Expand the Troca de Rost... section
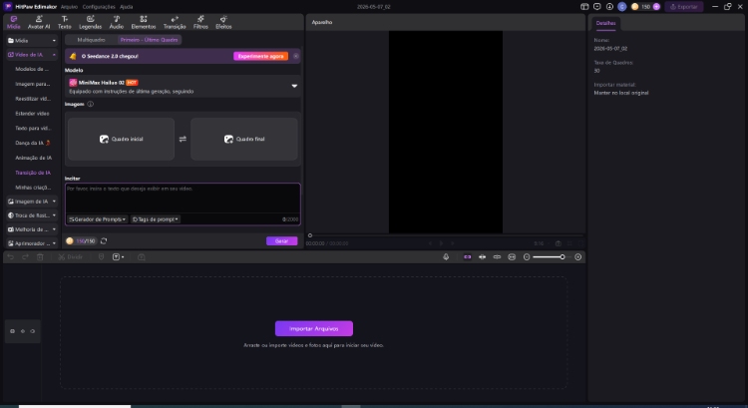Image resolution: width=748 pixels, height=408 pixels. 32,215
